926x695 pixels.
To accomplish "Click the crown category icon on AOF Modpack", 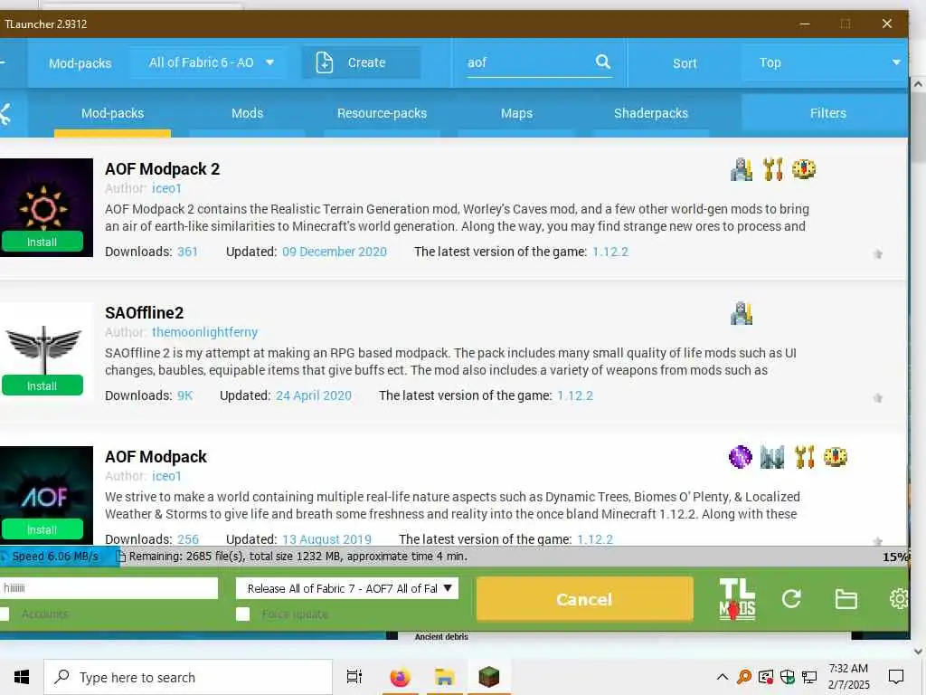I will click(x=835, y=457).
